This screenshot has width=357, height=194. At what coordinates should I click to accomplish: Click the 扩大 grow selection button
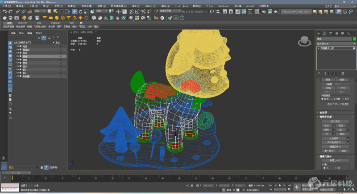point(343,88)
